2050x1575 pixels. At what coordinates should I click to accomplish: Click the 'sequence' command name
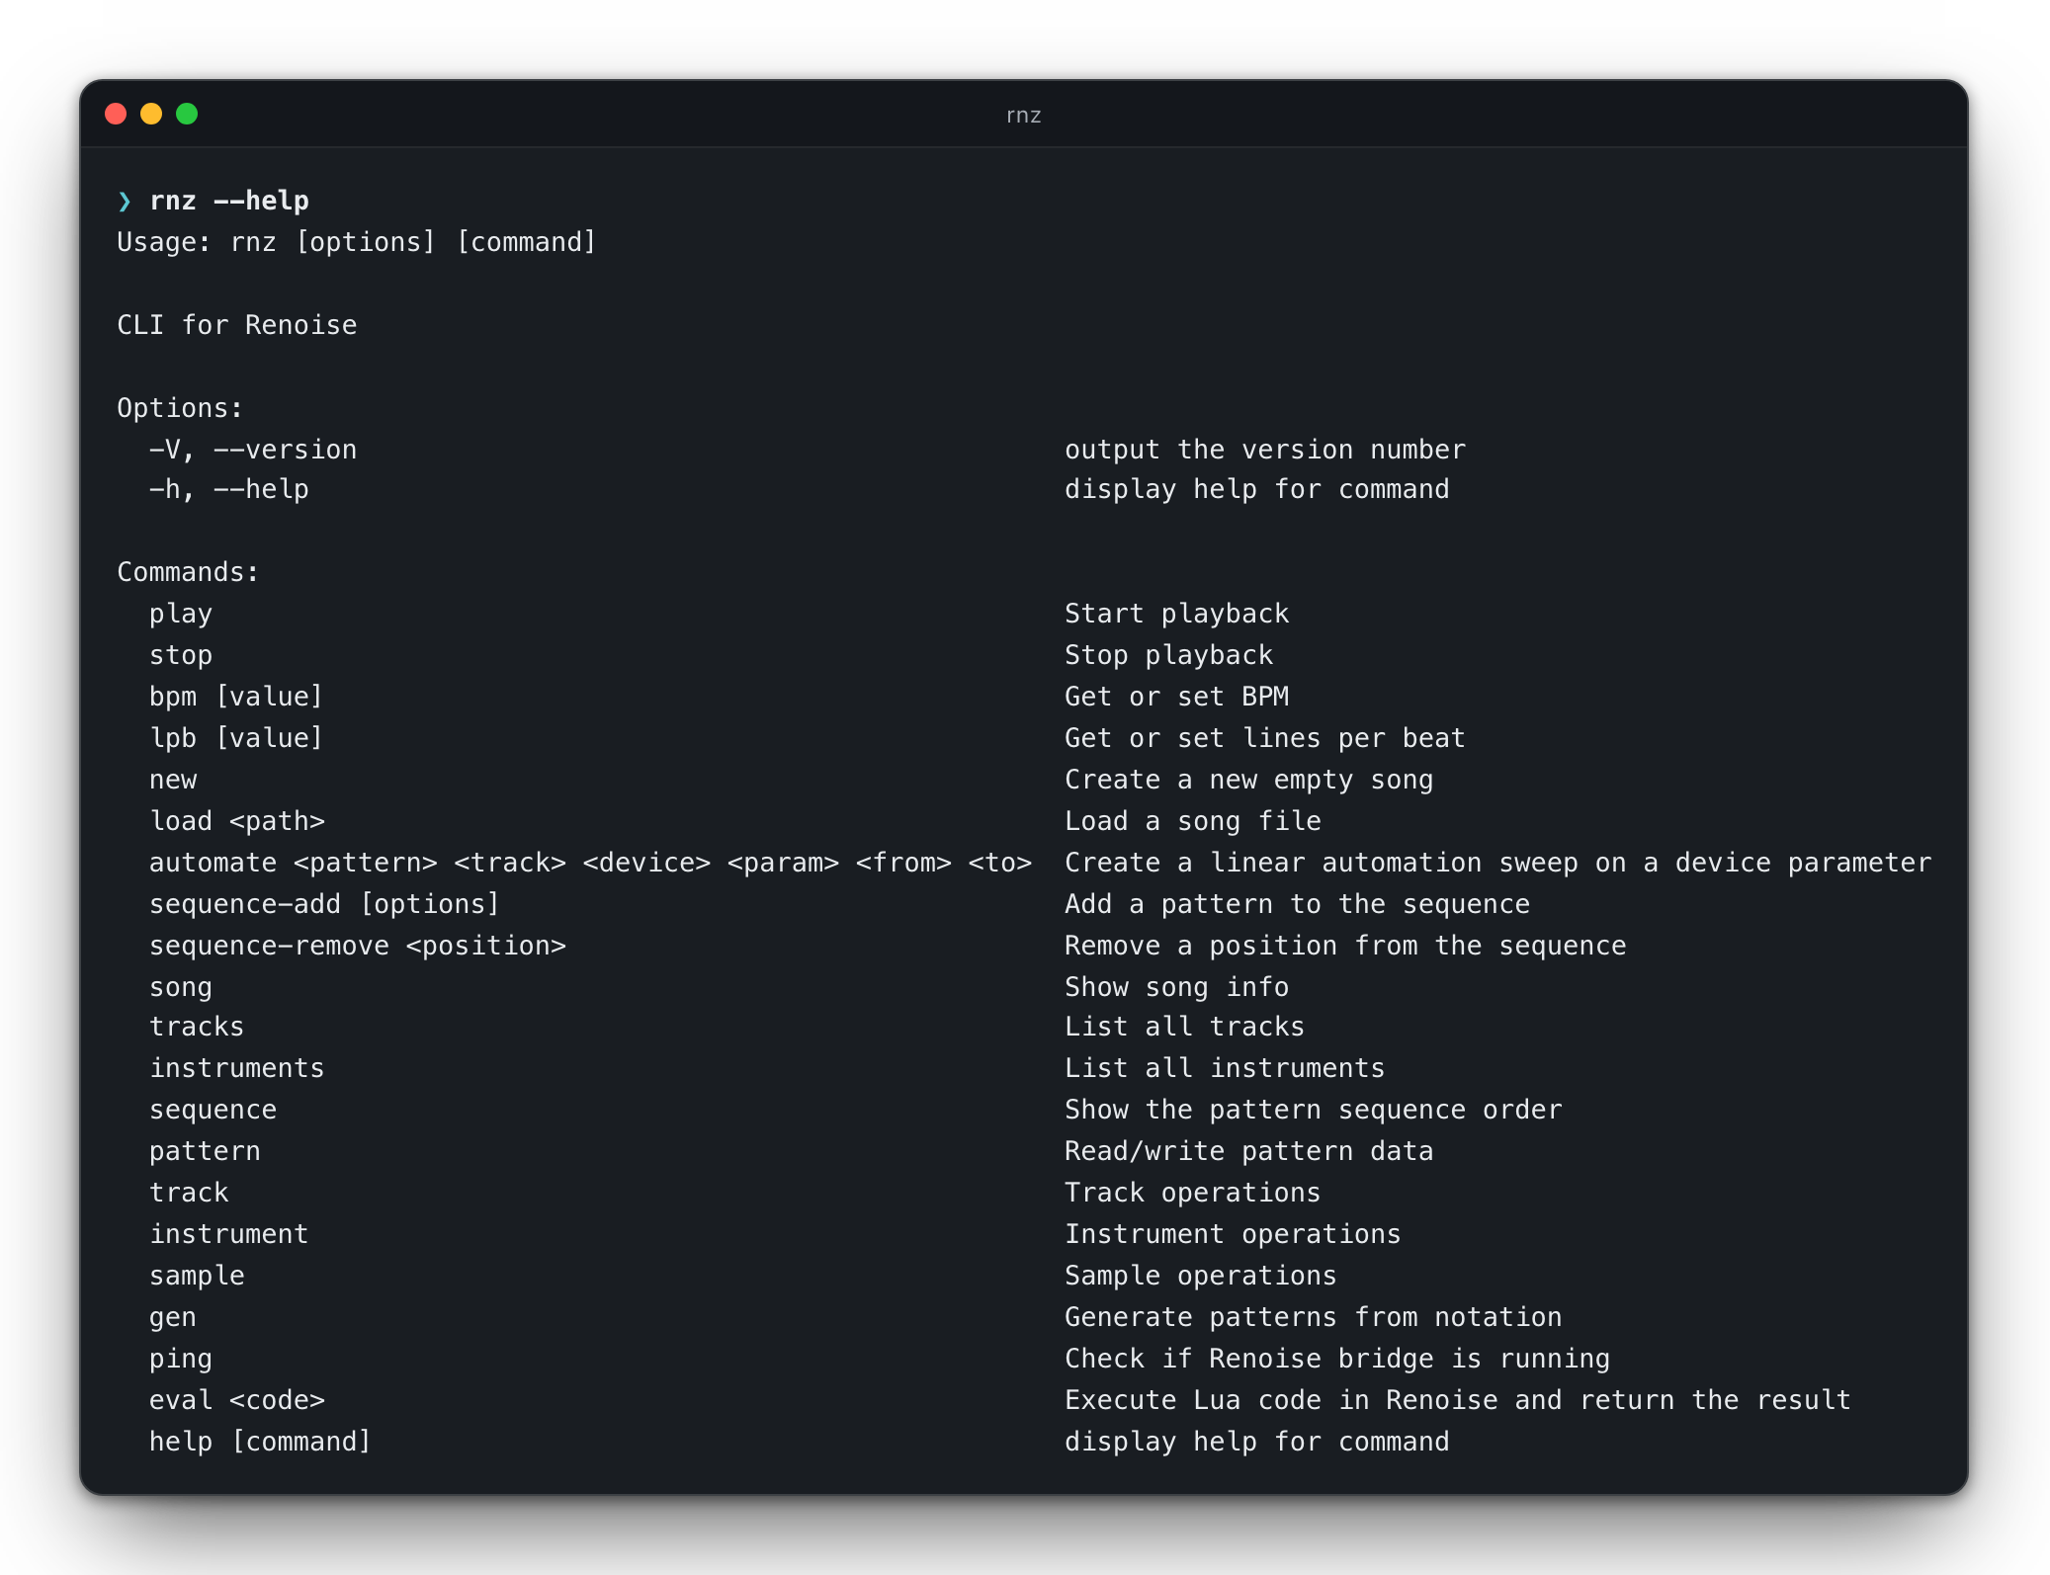[214, 1111]
